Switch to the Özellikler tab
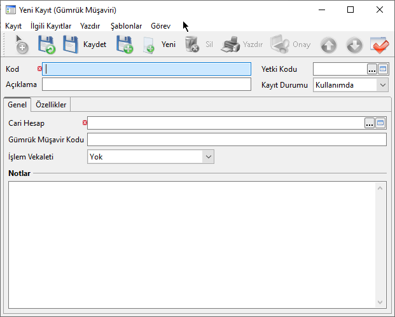 (52, 105)
